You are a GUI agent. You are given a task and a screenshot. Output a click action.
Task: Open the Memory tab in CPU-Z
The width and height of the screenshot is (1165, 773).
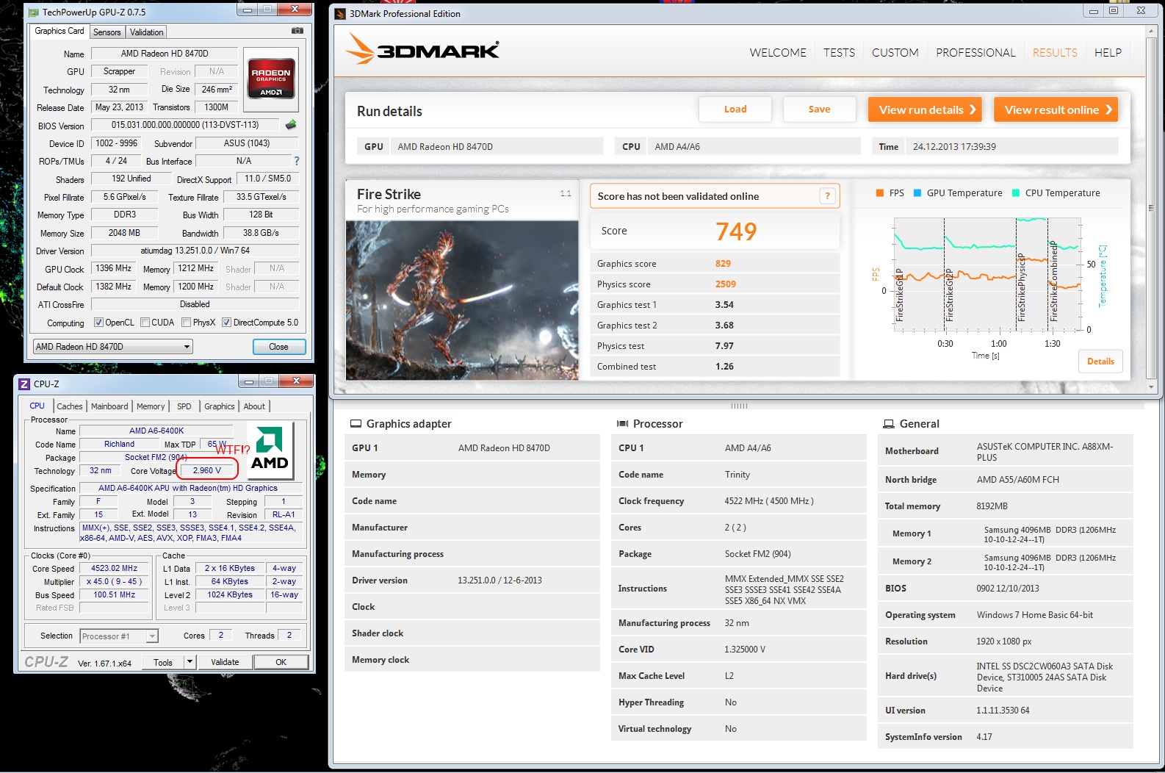pyautogui.click(x=151, y=406)
